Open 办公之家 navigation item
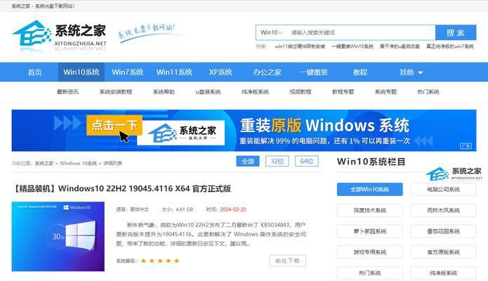Screen dimensions: 488x281 tap(267, 72)
